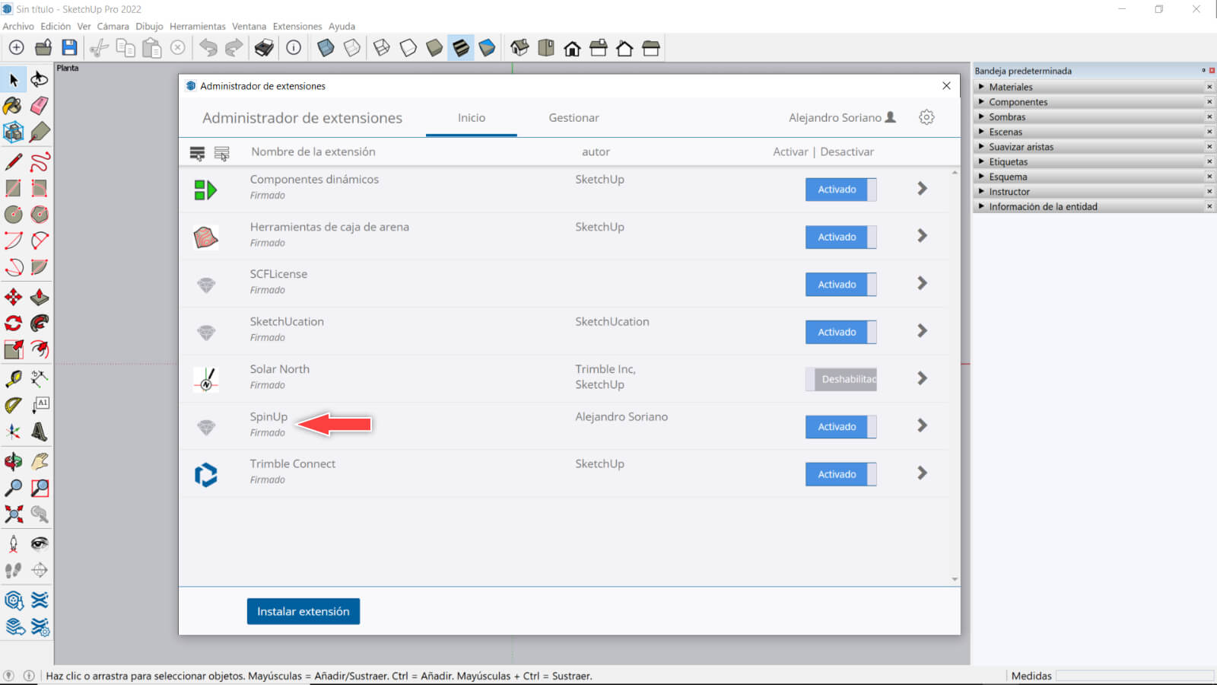Click the Medidas input box

1135,676
